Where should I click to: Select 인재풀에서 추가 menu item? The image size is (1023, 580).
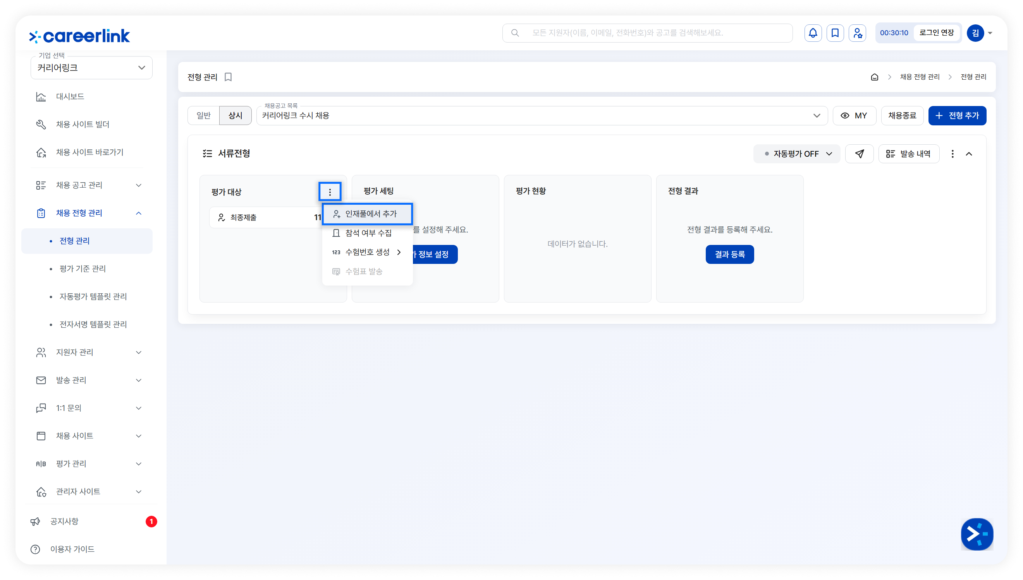367,214
